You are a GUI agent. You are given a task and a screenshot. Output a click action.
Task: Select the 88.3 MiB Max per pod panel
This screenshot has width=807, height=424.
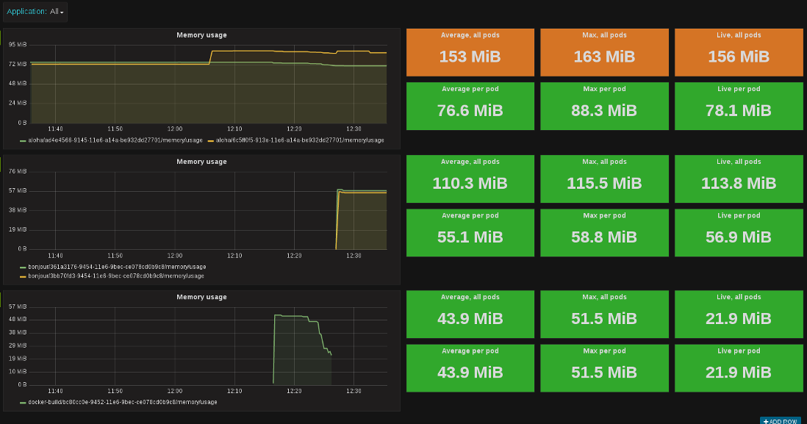pos(605,106)
